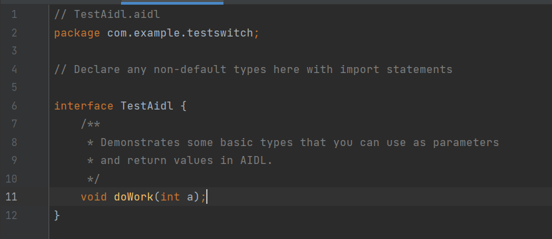Select line number 6 in the gutter

[14, 106]
